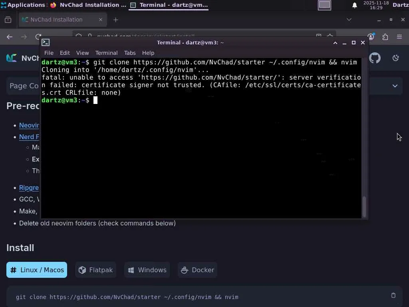This screenshot has width=409, height=307.
Task: Open the GitHub icon link in NvChad header
Action: point(375,58)
